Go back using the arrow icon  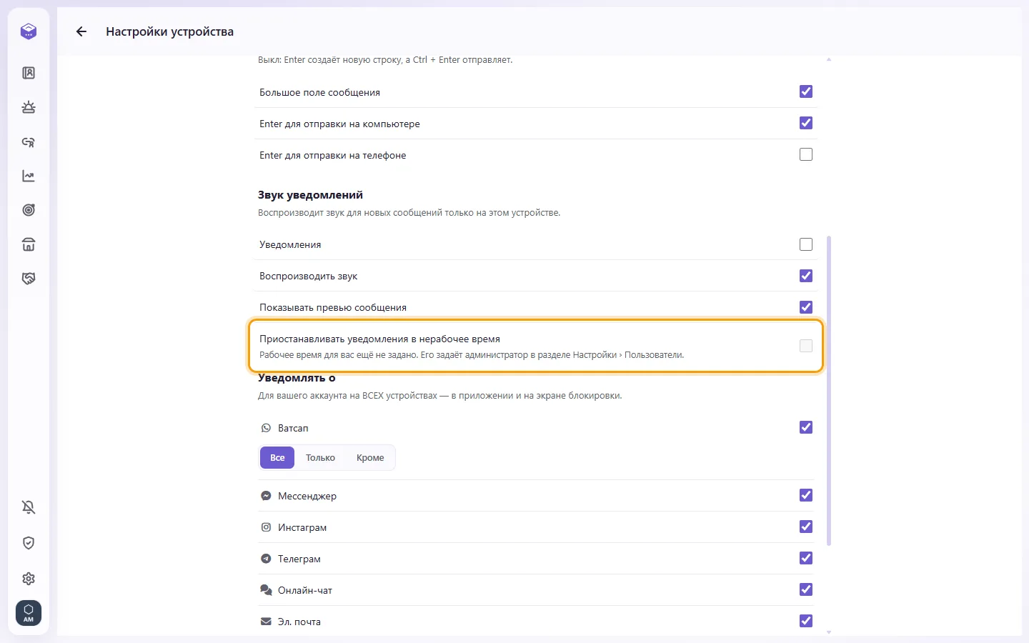click(x=81, y=31)
